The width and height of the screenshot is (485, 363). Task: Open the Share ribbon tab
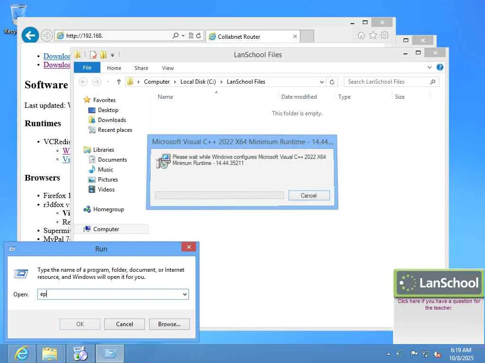tap(141, 68)
